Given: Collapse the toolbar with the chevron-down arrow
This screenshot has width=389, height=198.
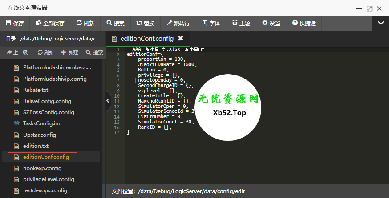Looking at the screenshot, I should pyautogui.click(x=381, y=23).
